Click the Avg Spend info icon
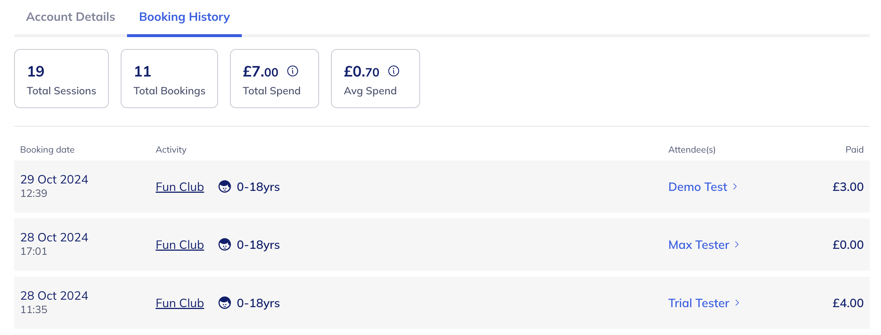This screenshot has width=881, height=335. click(394, 71)
